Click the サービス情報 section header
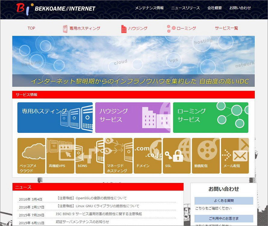 [x=133, y=95]
